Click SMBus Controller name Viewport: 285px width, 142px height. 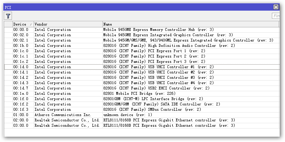pos(152,109)
